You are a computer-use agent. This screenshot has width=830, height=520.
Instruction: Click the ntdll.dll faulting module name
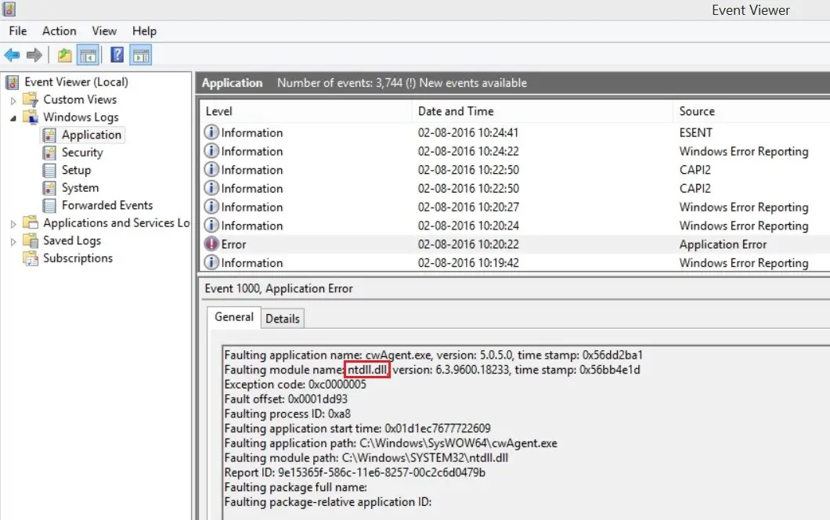pyautogui.click(x=366, y=370)
